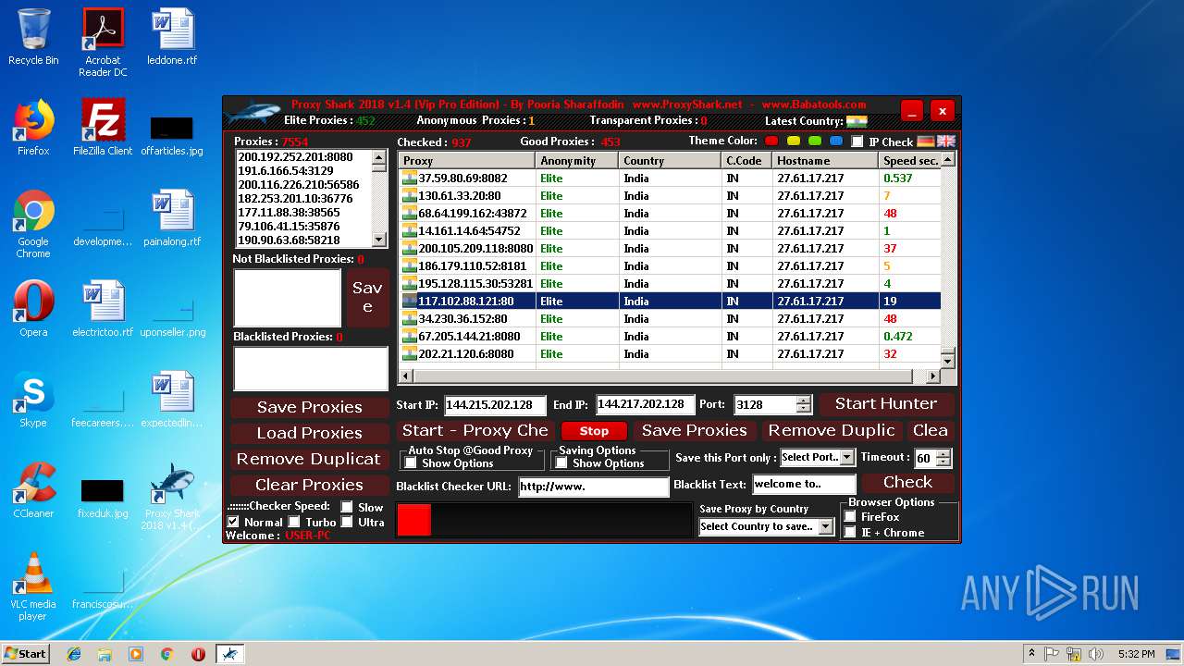Open electrictoo.rtf document icon
Image resolution: width=1184 pixels, height=666 pixels.
(x=103, y=309)
